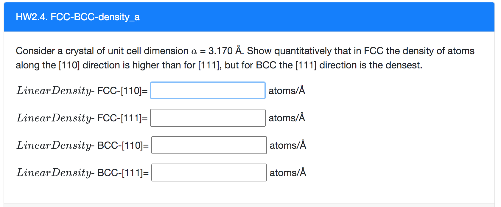Click inside the empty BCC-[111] field
The height and width of the screenshot is (207, 501).
tap(209, 172)
